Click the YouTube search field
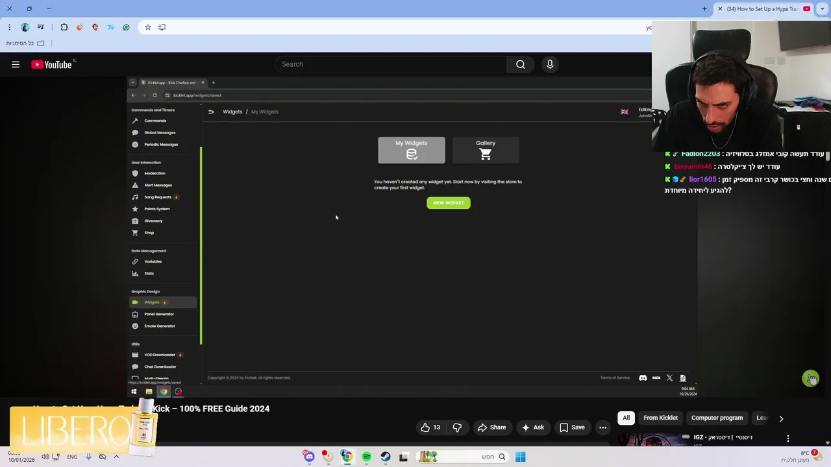This screenshot has width=831, height=467. click(x=391, y=64)
